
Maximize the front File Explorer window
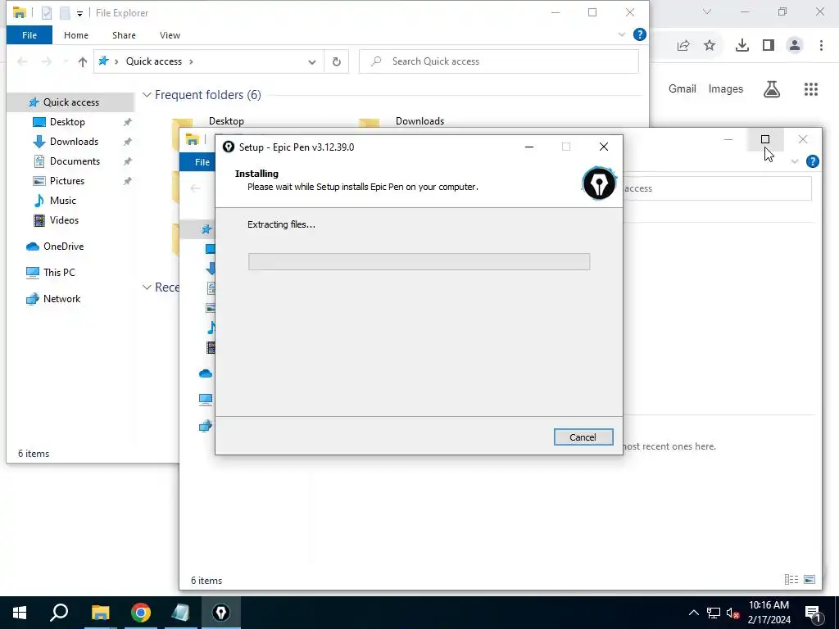[765, 139]
